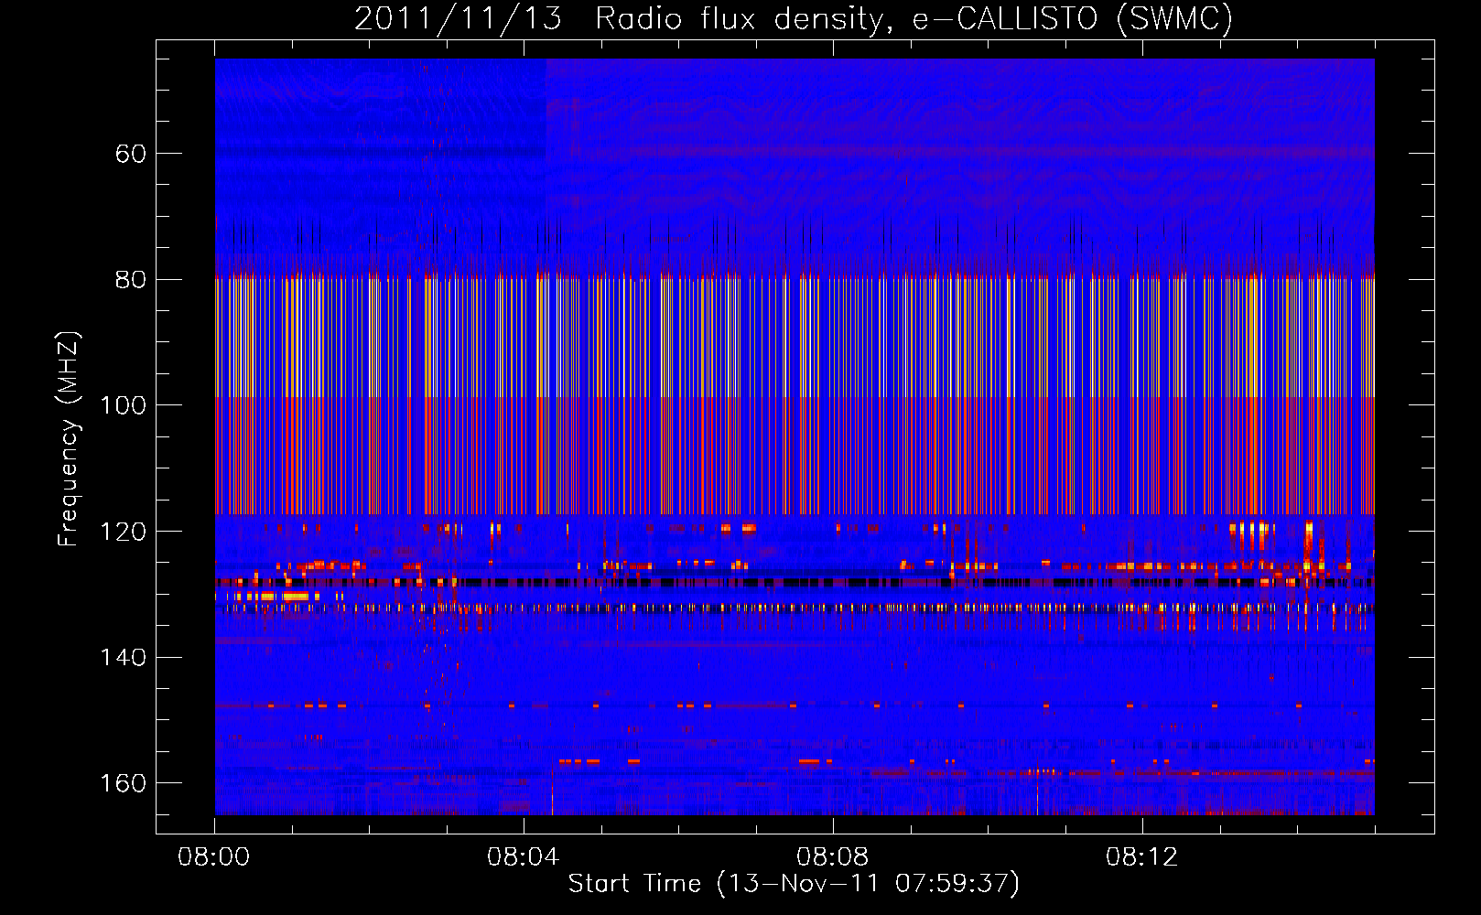The image size is (1481, 915).
Task: Click the 08:08 time axis label
Action: (x=833, y=857)
